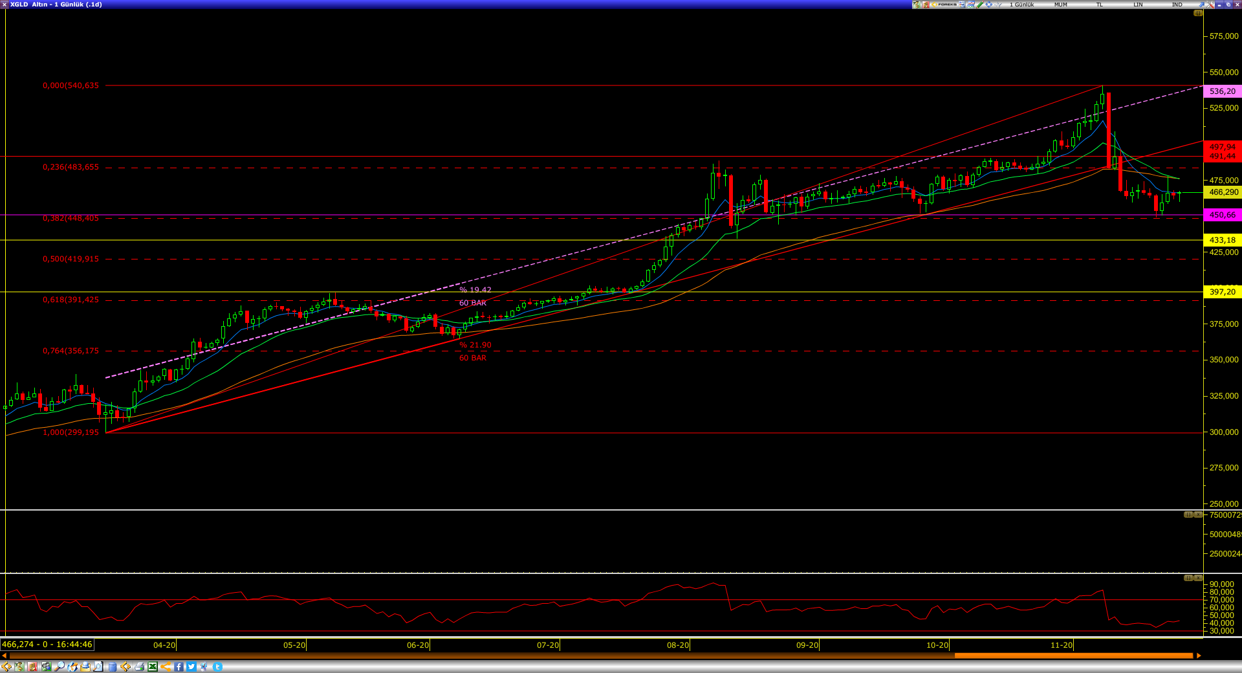Image resolution: width=1242 pixels, height=673 pixels.
Task: Print the chart using the printer icon
Action: [x=139, y=667]
